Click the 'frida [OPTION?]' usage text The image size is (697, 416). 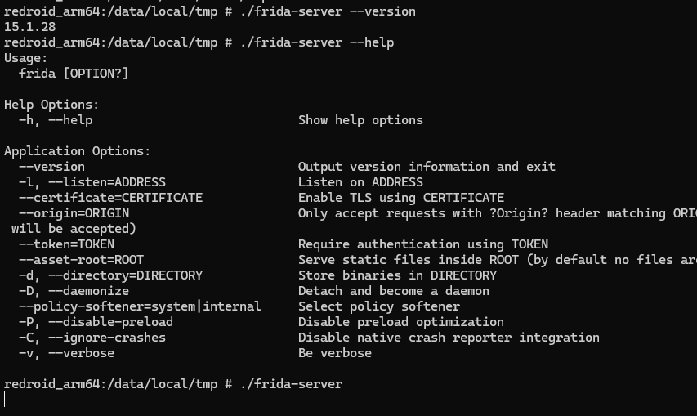pyautogui.click(x=74, y=74)
